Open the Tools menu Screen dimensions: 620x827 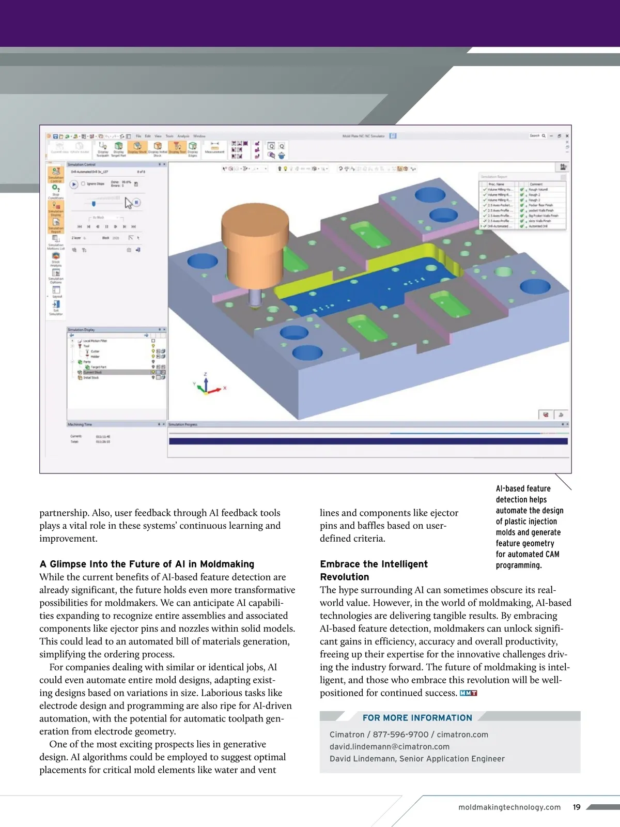pyautogui.click(x=169, y=136)
